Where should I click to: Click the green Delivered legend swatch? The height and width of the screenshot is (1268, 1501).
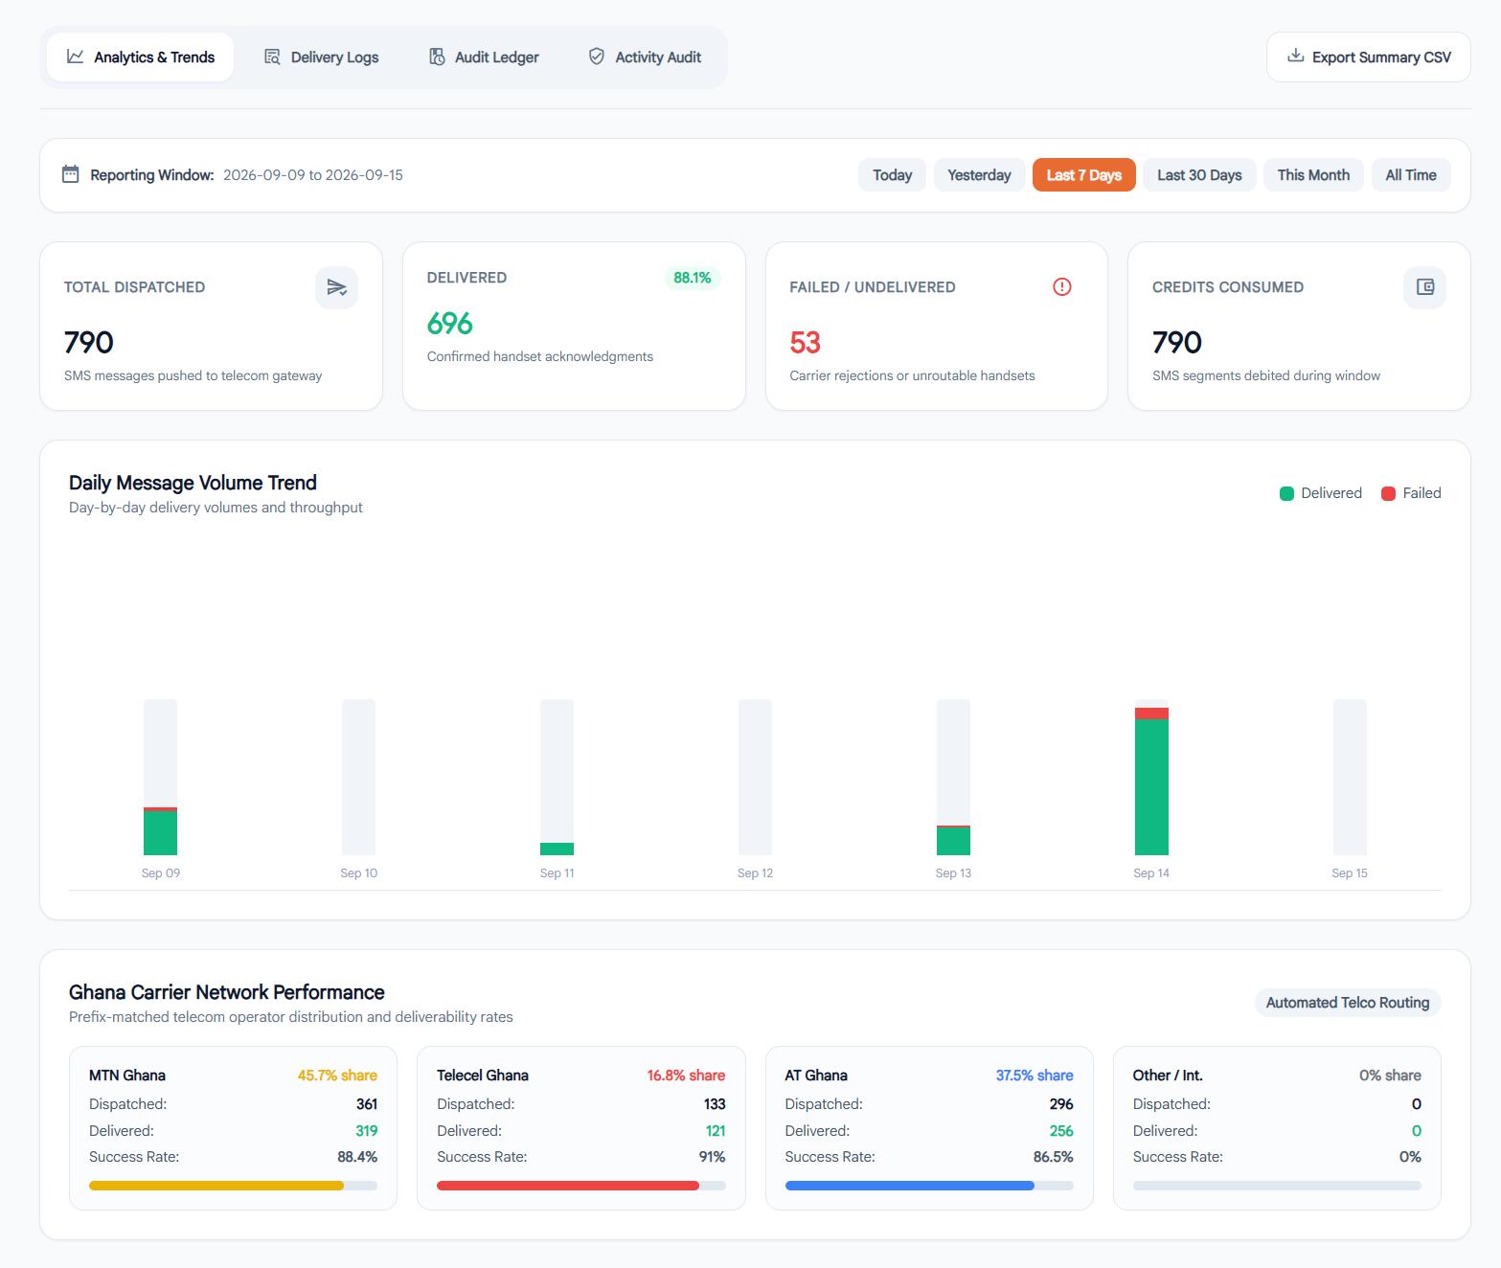[1286, 493]
